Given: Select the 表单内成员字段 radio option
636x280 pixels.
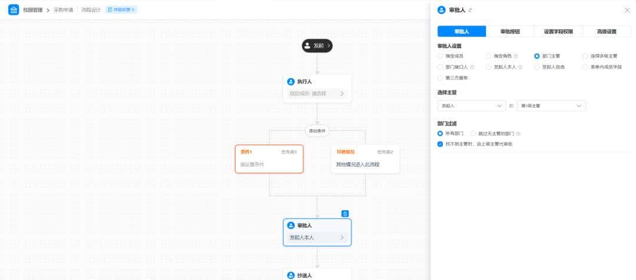Looking at the screenshot, I should tap(585, 67).
